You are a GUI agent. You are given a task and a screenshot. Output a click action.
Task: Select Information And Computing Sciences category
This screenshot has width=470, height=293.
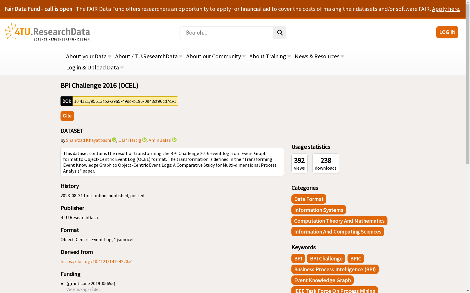(338, 231)
